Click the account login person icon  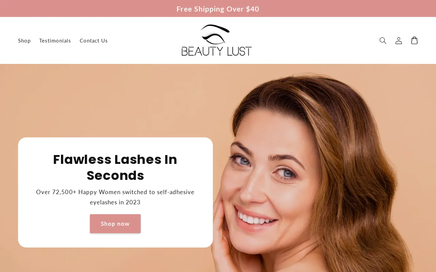pyautogui.click(x=399, y=40)
